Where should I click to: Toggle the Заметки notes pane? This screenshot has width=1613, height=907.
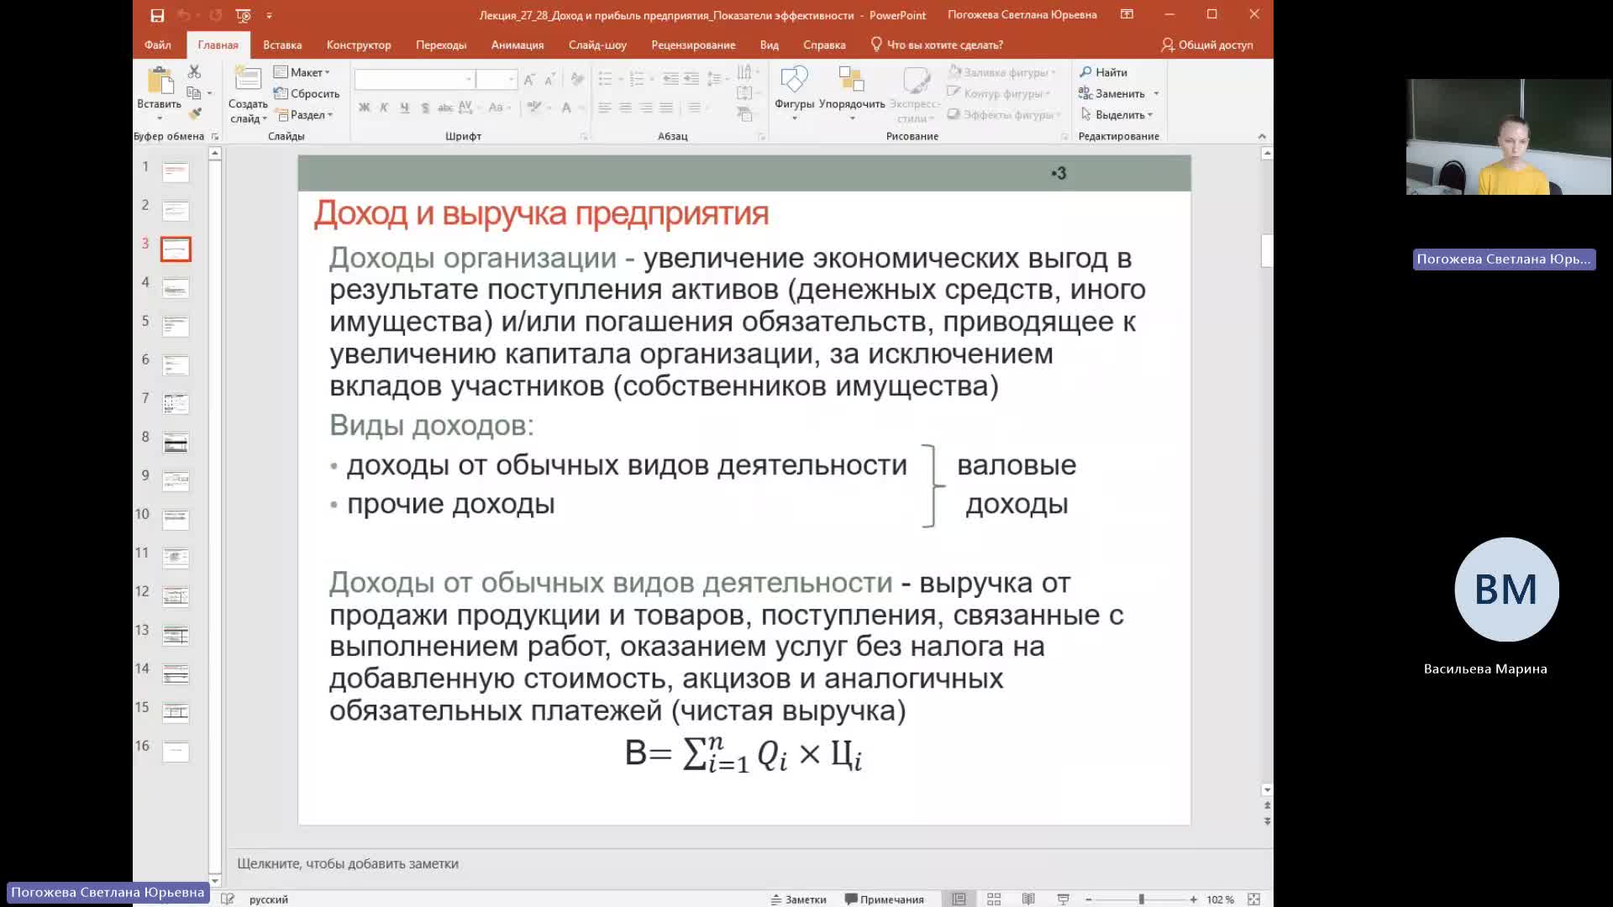(798, 899)
